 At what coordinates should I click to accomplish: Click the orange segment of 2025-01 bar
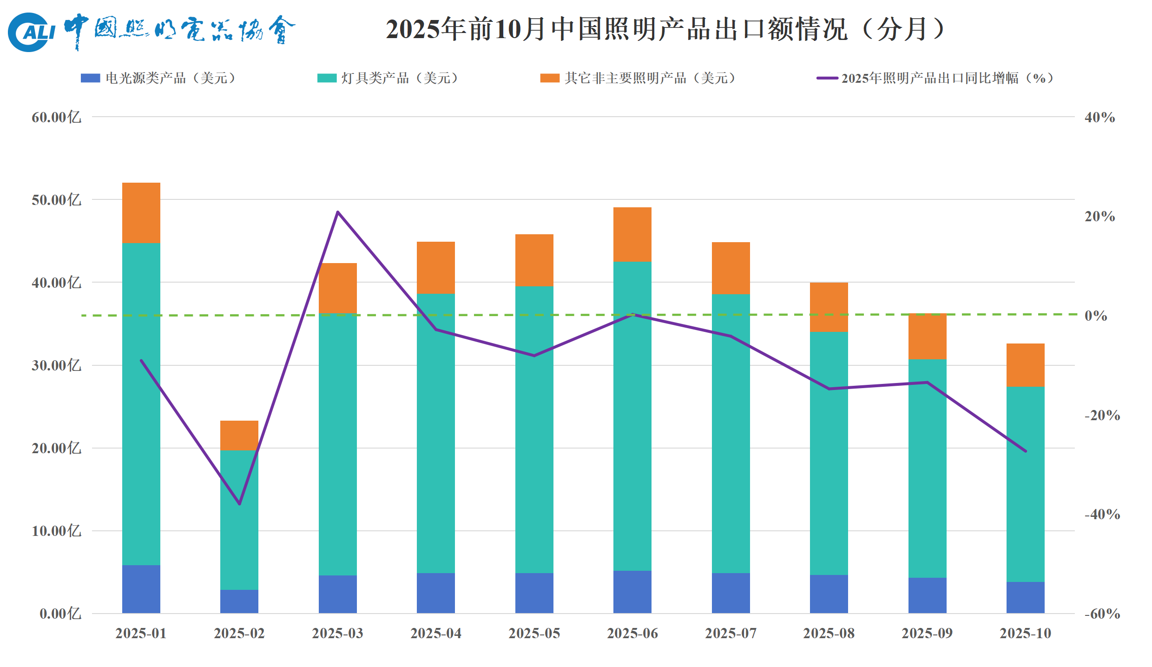click(x=141, y=213)
